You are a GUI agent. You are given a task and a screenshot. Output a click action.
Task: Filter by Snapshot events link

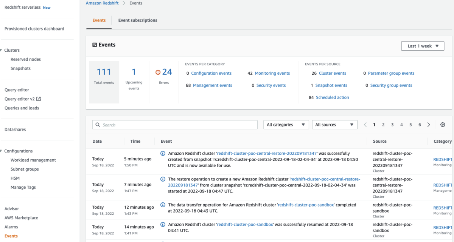coord(331,85)
